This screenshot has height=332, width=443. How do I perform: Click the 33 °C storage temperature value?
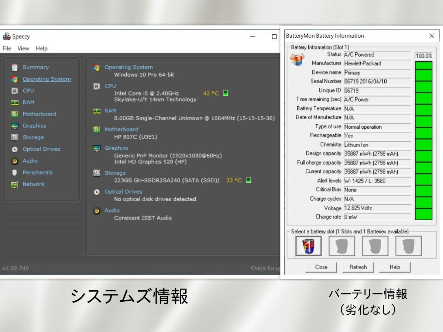234,180
